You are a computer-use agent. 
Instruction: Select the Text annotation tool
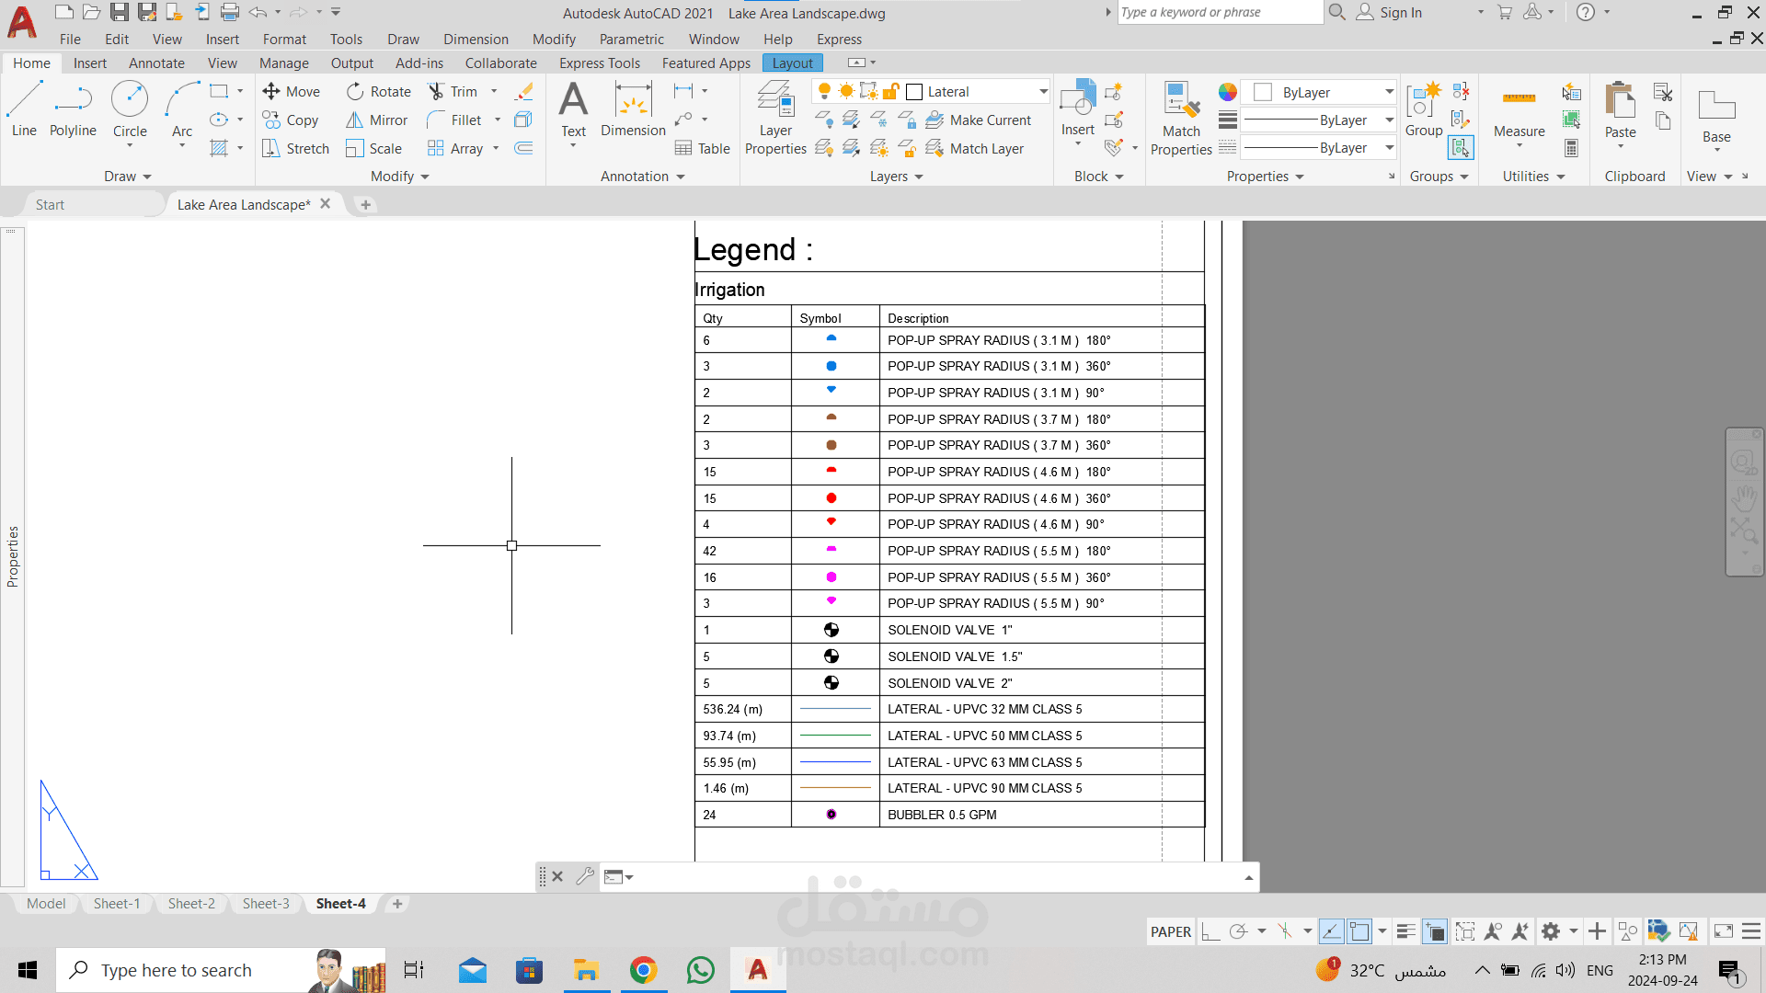pos(573,109)
